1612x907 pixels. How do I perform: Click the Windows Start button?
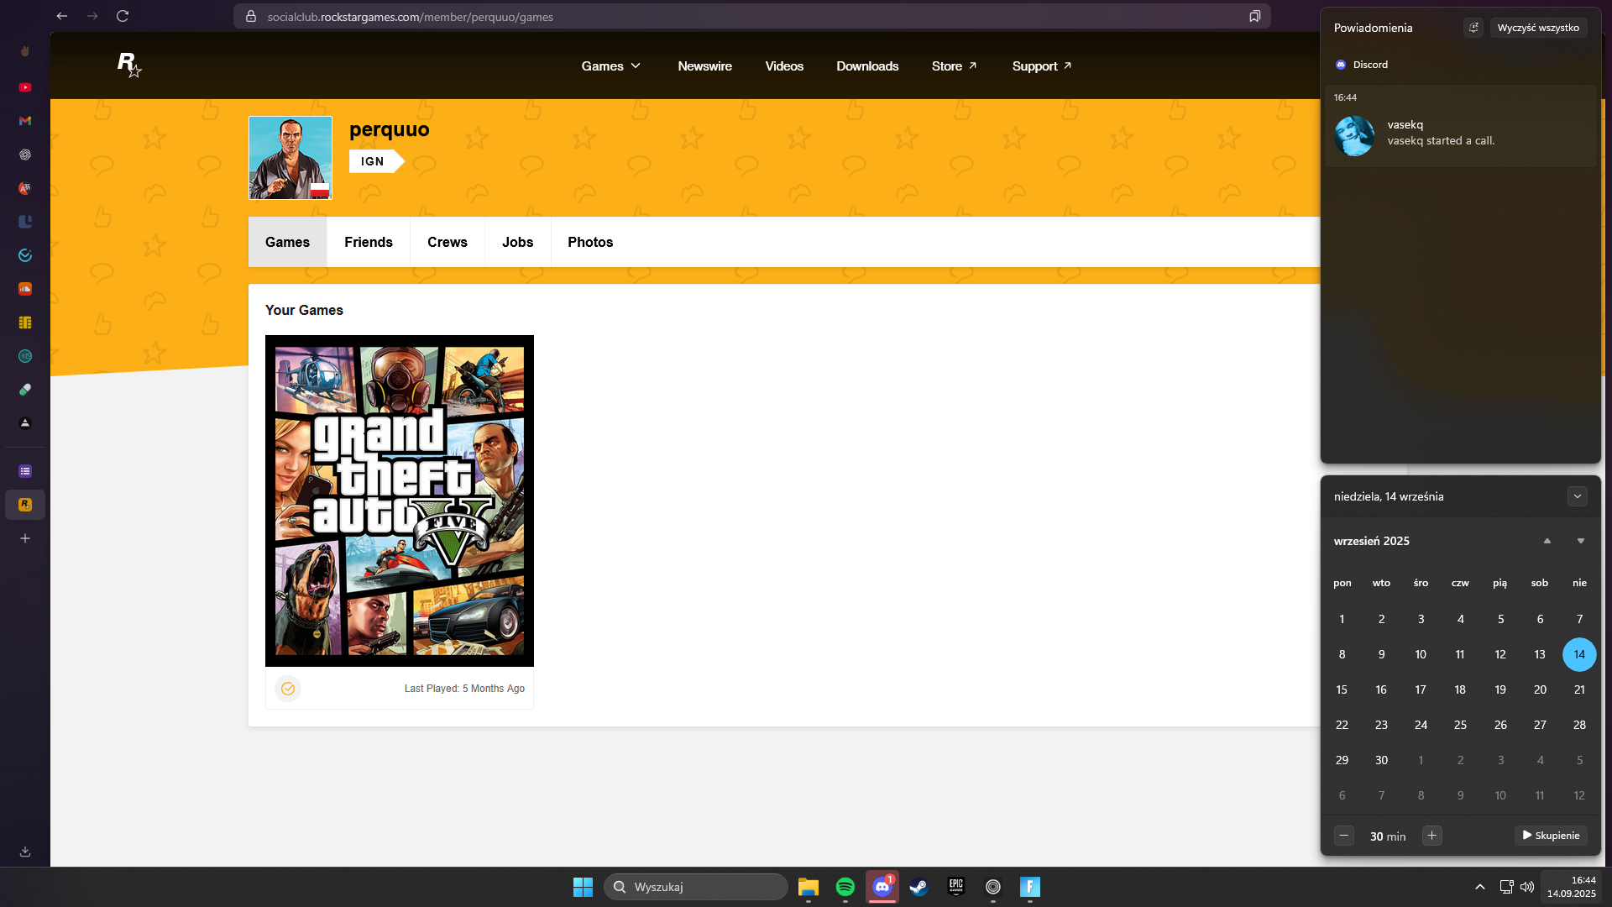pyautogui.click(x=583, y=887)
